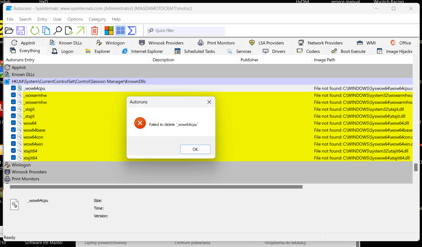The height and width of the screenshot is (247, 422).
Task: Switch to the Everything tab
Action: click(x=25, y=51)
